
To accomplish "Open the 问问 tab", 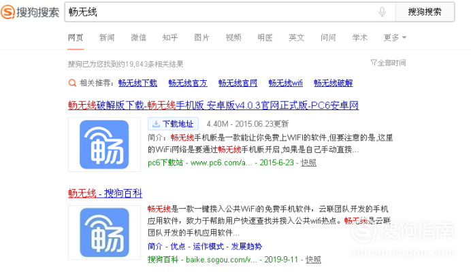I will click(328, 37).
